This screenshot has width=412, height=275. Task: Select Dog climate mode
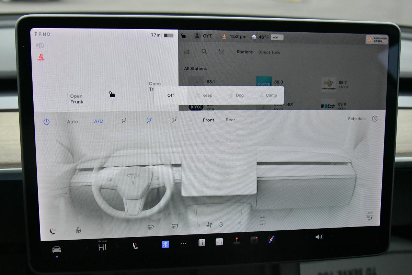coord(236,95)
